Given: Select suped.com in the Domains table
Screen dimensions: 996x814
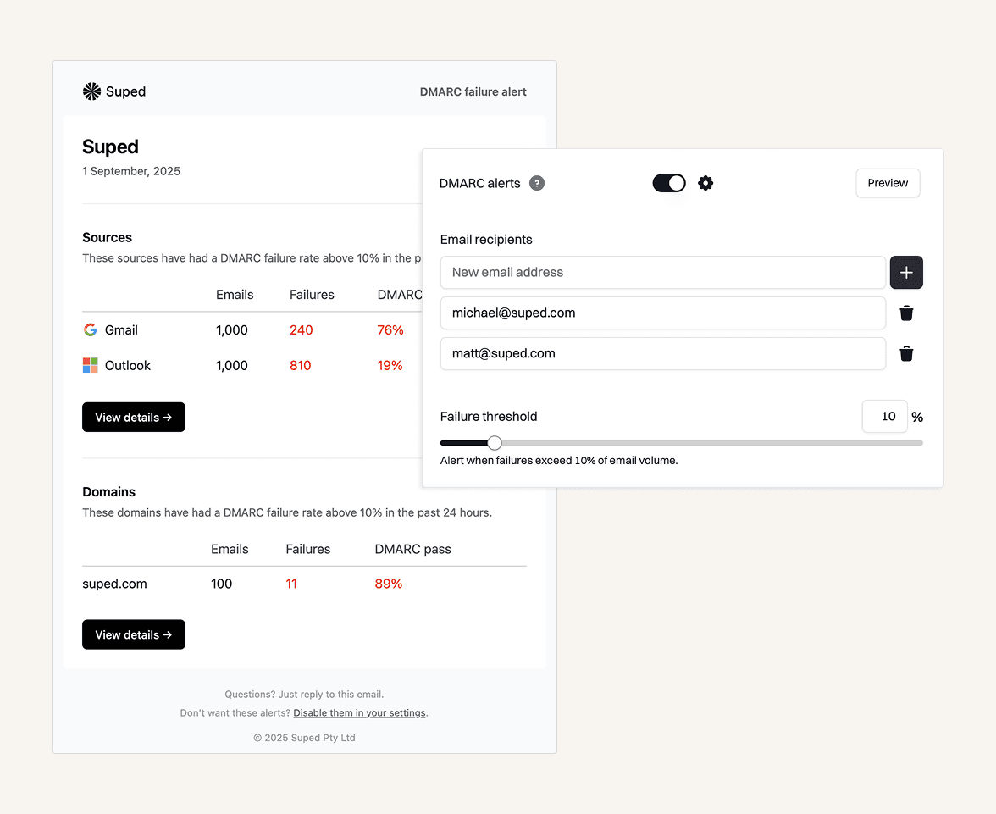Looking at the screenshot, I should [x=114, y=584].
